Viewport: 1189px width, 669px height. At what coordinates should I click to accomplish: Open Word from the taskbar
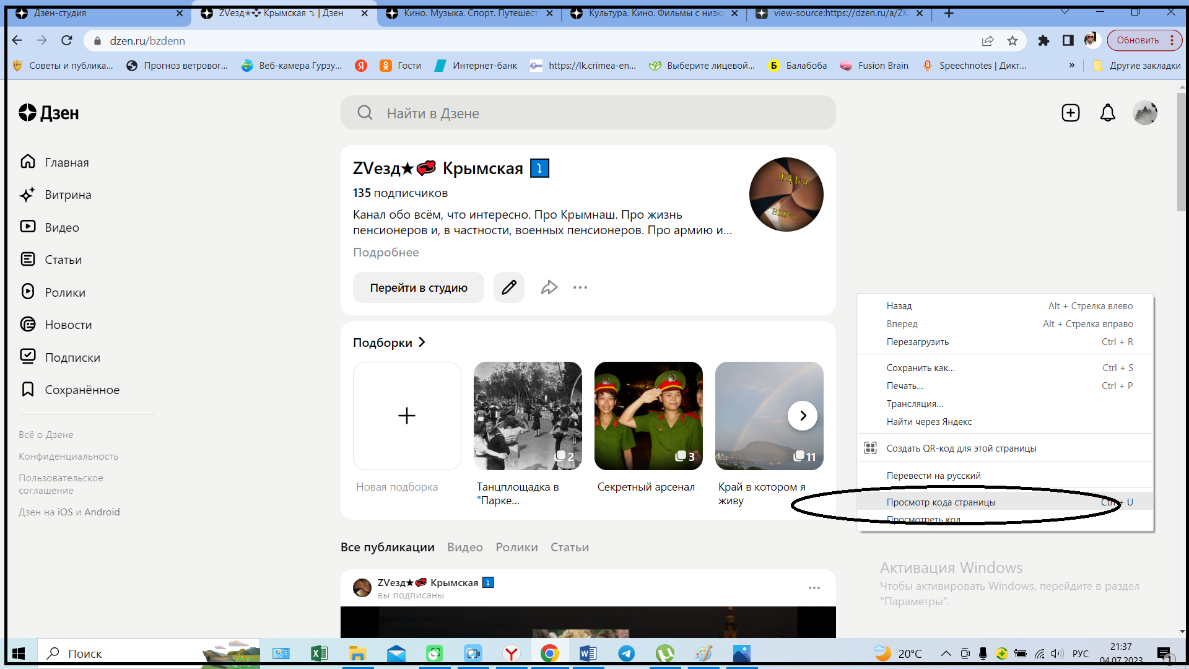pyautogui.click(x=588, y=654)
